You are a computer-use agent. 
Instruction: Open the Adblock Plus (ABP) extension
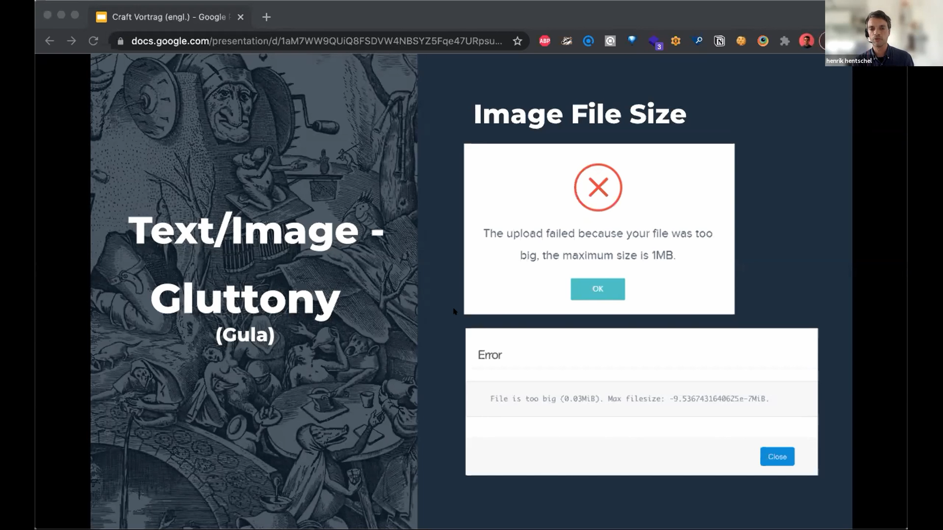(545, 41)
